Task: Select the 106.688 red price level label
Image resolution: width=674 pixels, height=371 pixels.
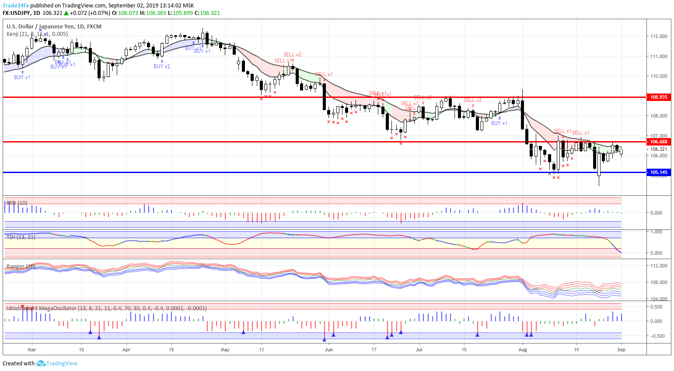Action: pyautogui.click(x=659, y=142)
